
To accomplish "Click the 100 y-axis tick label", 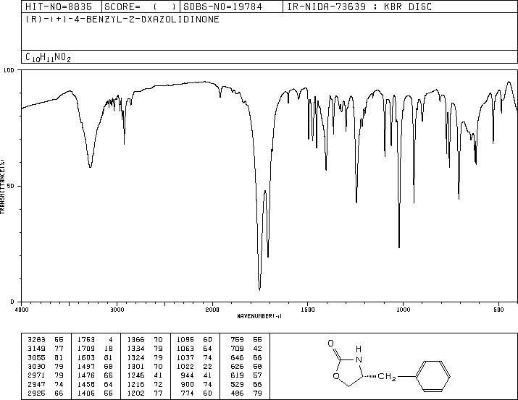I will click(x=9, y=70).
